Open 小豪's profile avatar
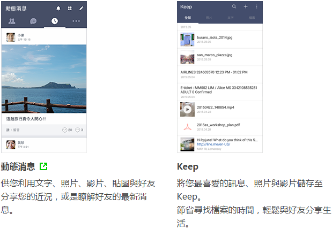The width and height of the screenshot is (332, 229). 11,37
